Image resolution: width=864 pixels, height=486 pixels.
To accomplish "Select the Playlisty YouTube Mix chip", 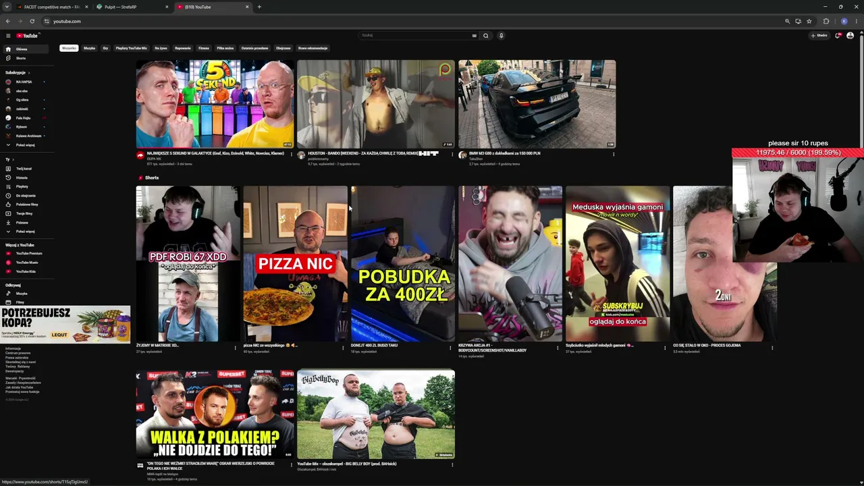I will (131, 48).
